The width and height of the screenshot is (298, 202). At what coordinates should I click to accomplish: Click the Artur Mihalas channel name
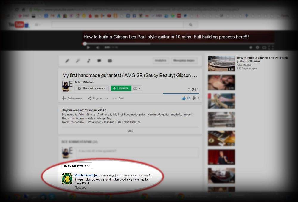pyautogui.click(x=84, y=82)
